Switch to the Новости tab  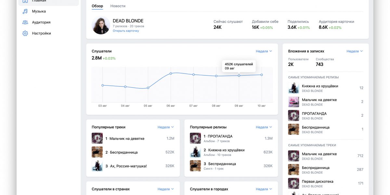118,6
